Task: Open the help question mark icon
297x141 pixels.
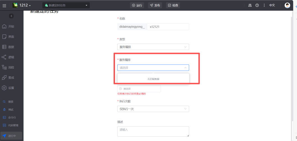Action: tap(257, 5)
